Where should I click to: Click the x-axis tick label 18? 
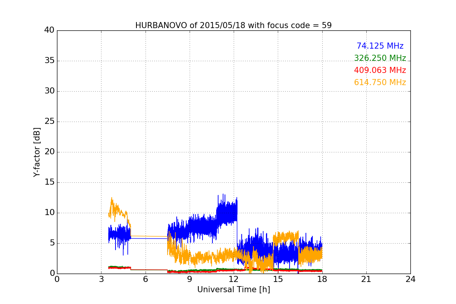click(x=322, y=279)
